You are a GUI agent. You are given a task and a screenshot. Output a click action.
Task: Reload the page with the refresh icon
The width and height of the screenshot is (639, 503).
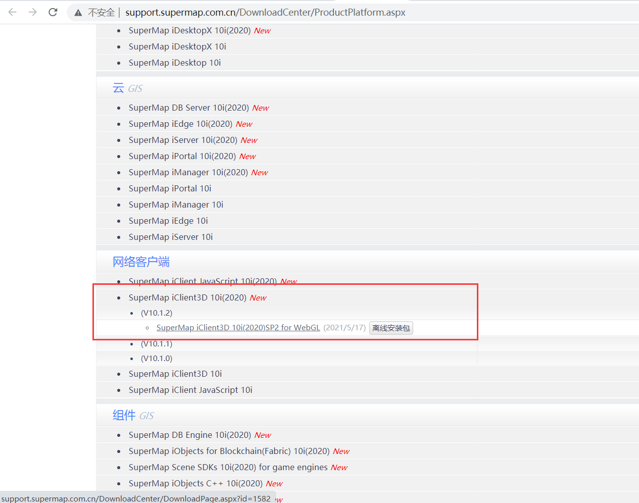pos(53,12)
